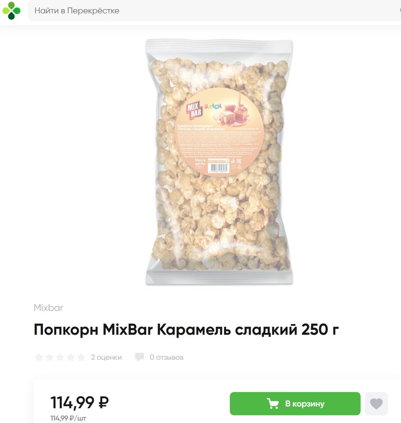Focus the 'Найти в Перекрёстке' search field

pyautogui.click(x=214, y=10)
